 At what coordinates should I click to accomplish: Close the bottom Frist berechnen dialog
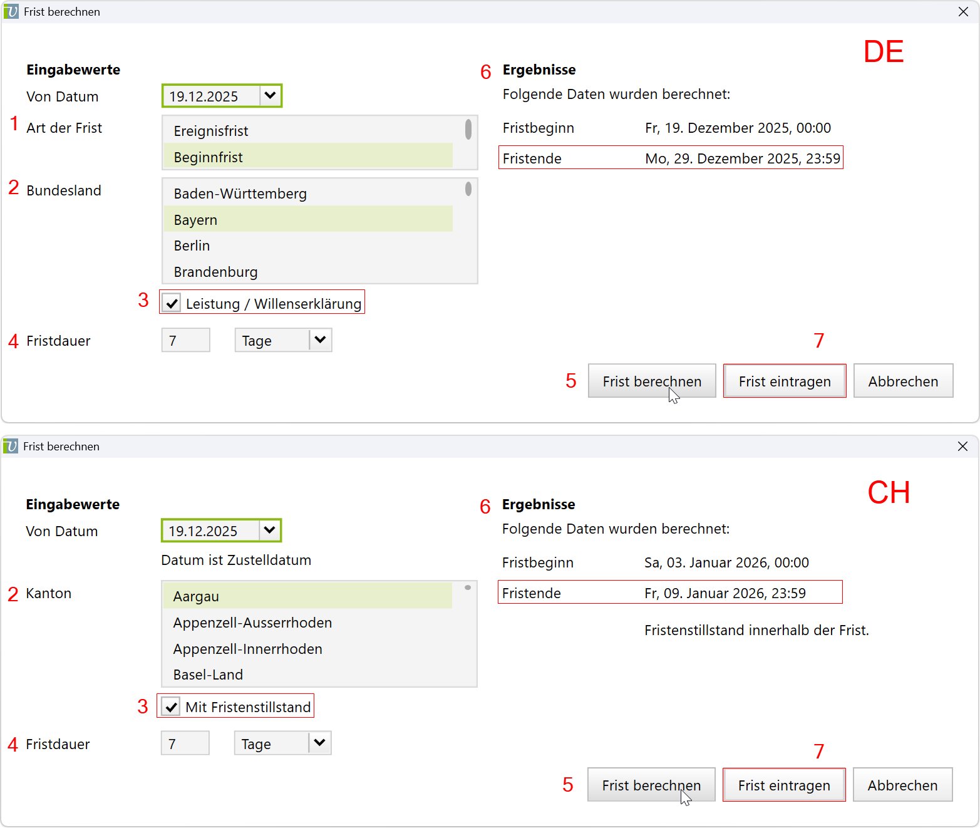962,447
